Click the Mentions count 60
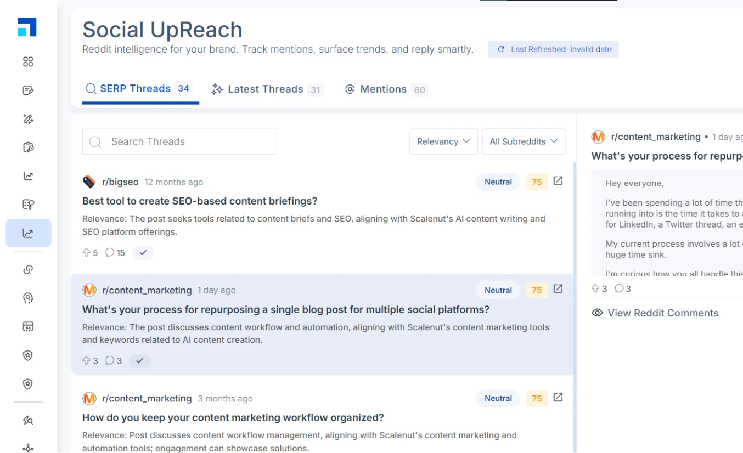743x453 pixels. click(x=420, y=90)
